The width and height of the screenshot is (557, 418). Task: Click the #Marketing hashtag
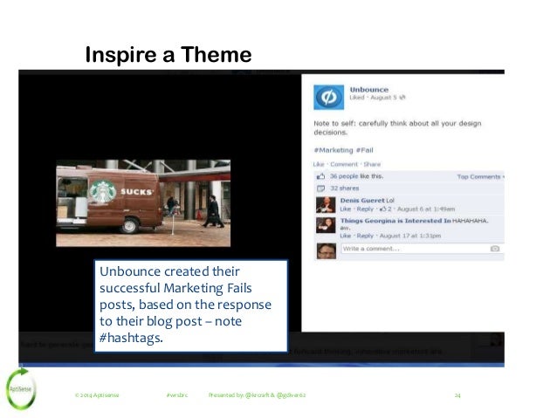tap(334, 150)
